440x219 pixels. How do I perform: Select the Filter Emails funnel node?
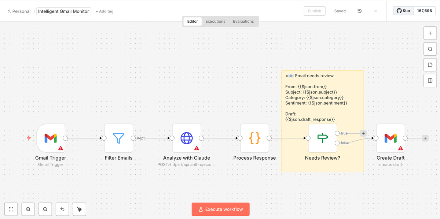pyautogui.click(x=118, y=138)
